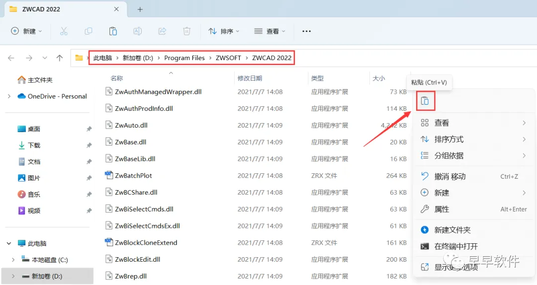
Task: Click the ZwBlockCloneExtend file icon
Action: pyautogui.click(x=108, y=242)
